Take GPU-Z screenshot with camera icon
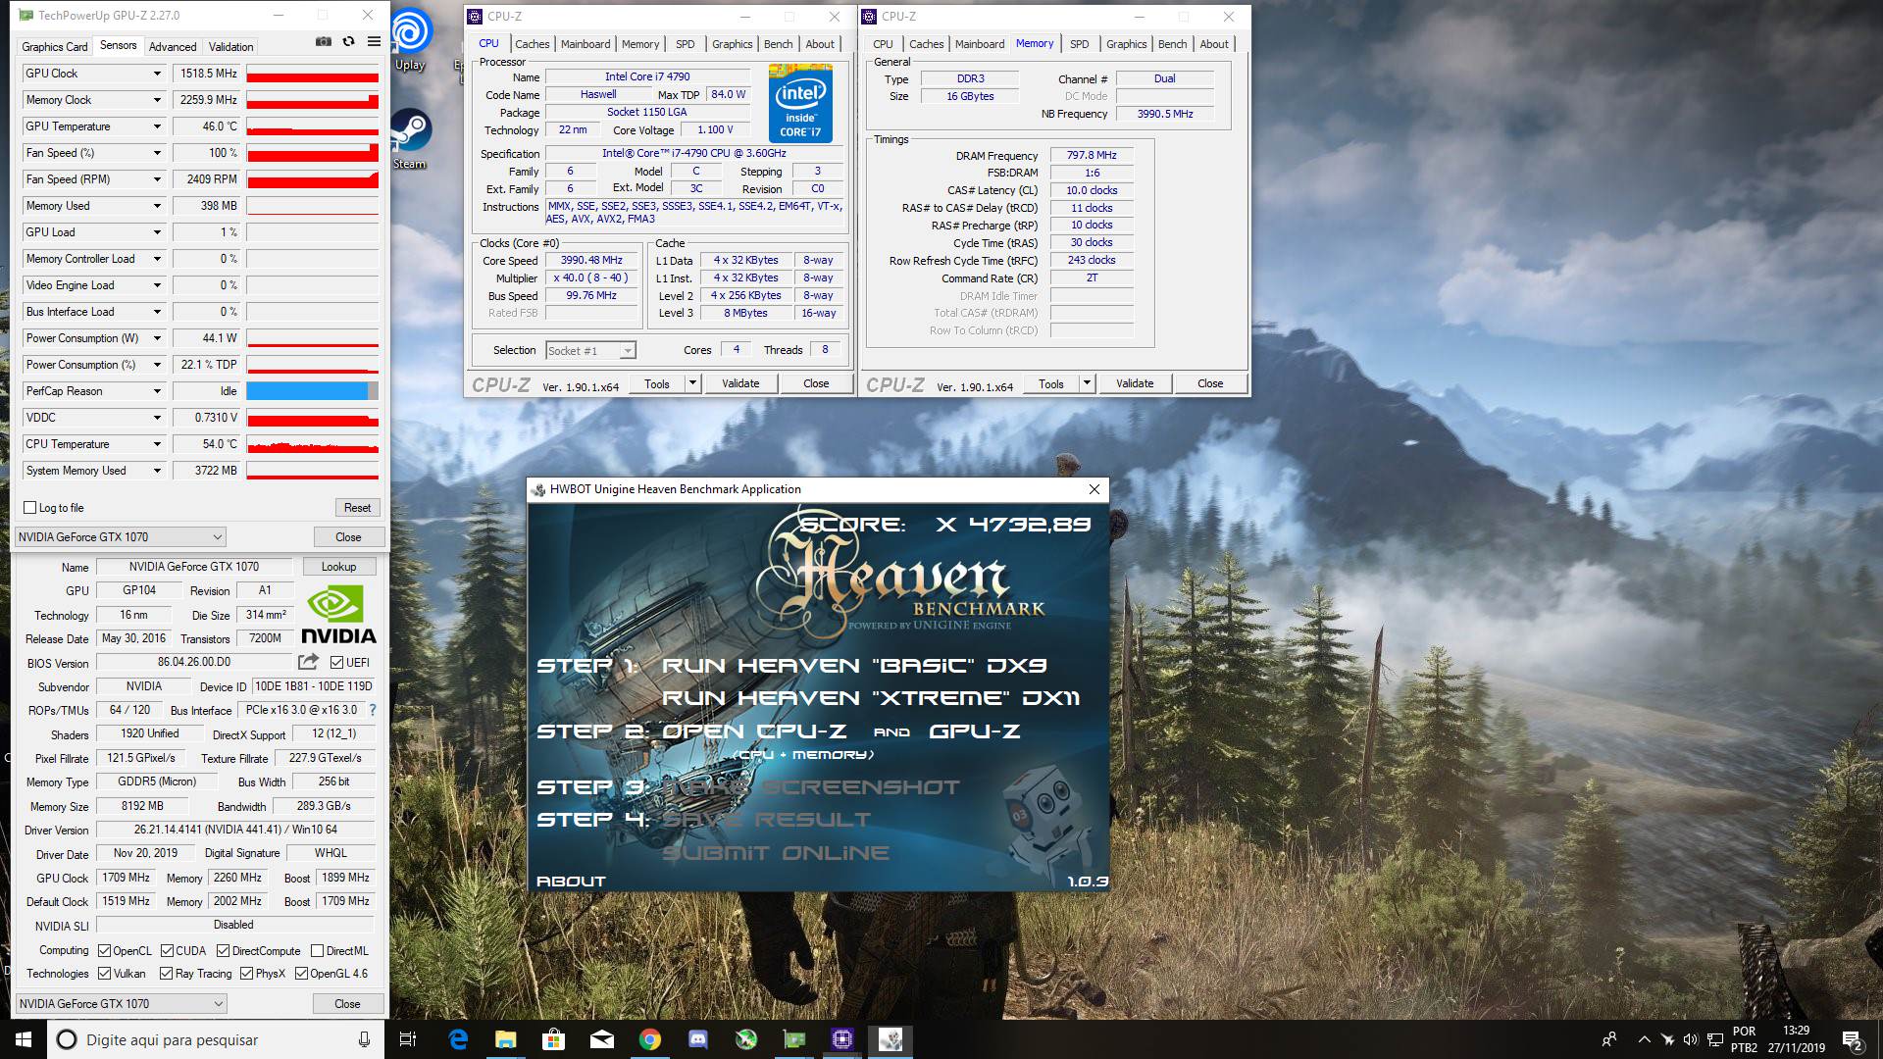Viewport: 1883px width, 1059px height. click(323, 42)
